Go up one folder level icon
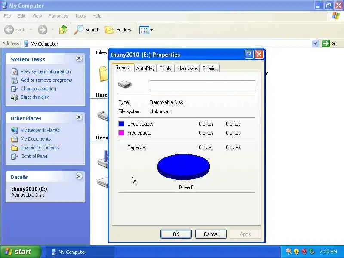 (63, 30)
